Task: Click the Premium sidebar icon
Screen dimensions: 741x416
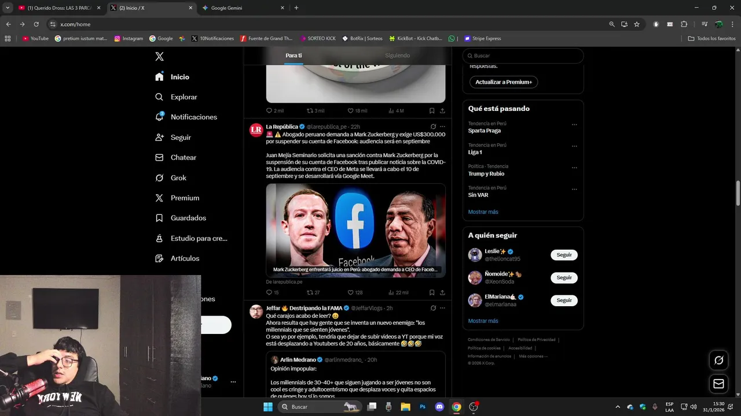Action: pyautogui.click(x=159, y=198)
